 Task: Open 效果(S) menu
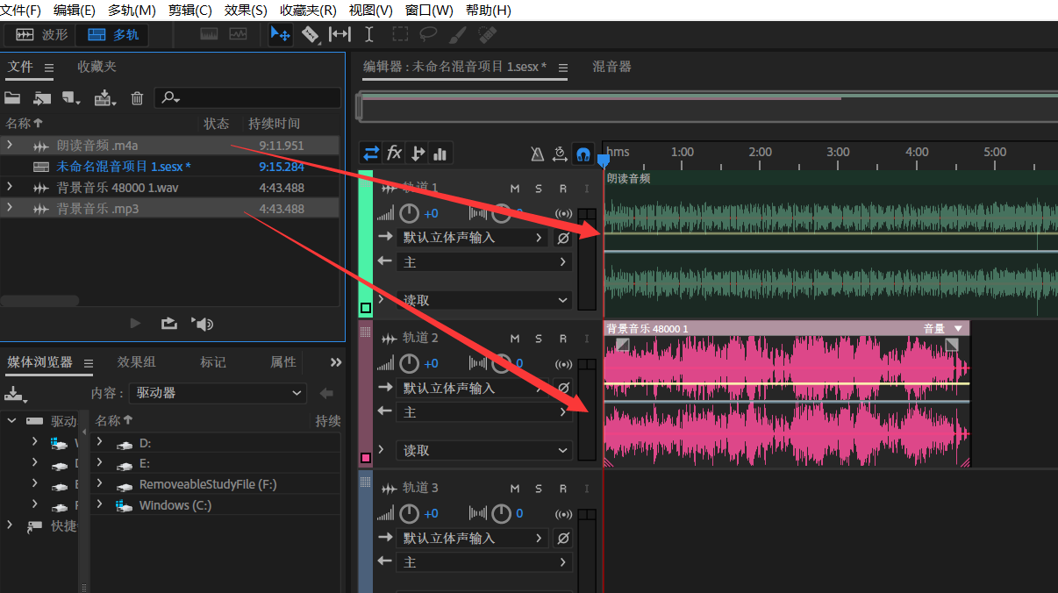pyautogui.click(x=246, y=11)
